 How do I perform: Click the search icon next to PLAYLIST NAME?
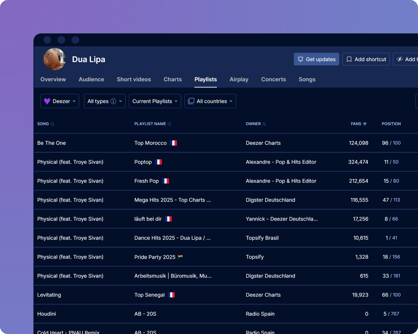169,124
